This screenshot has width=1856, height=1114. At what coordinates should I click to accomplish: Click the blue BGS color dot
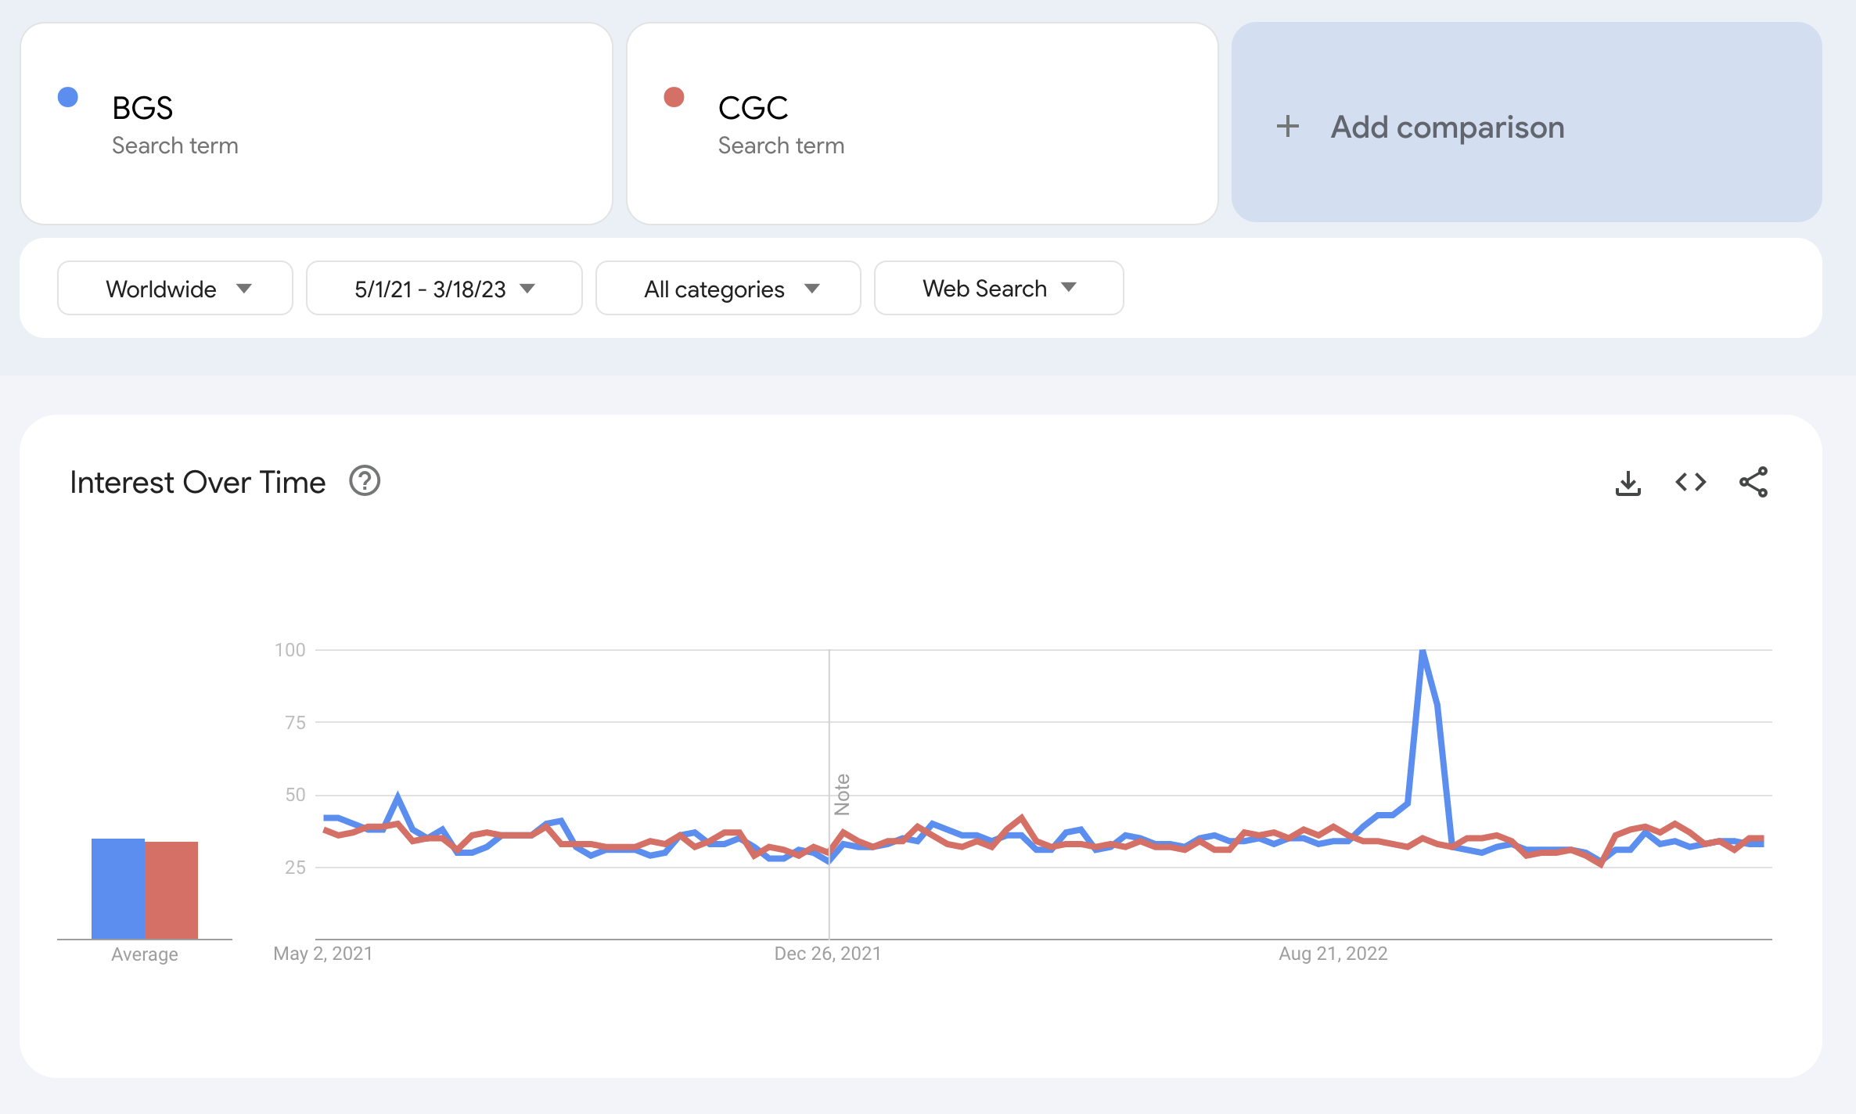point(68,97)
